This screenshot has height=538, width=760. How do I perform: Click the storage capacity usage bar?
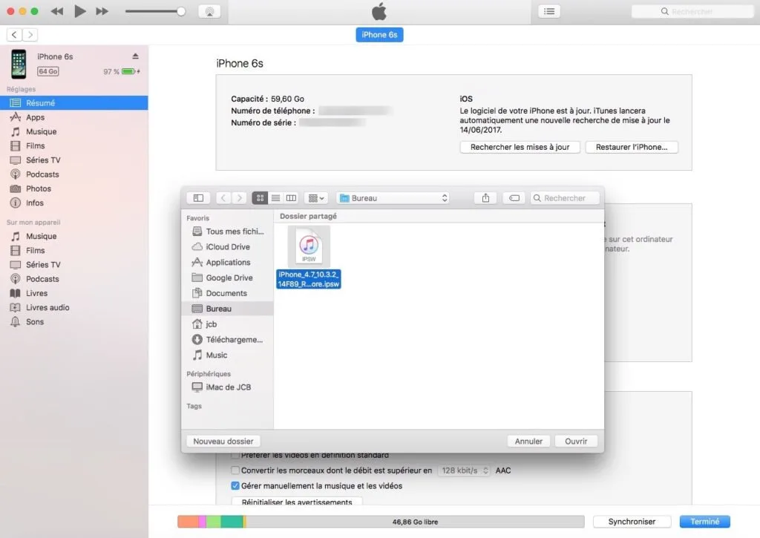381,522
